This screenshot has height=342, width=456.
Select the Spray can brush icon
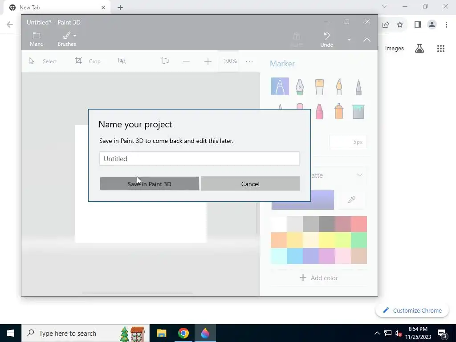coord(339,111)
